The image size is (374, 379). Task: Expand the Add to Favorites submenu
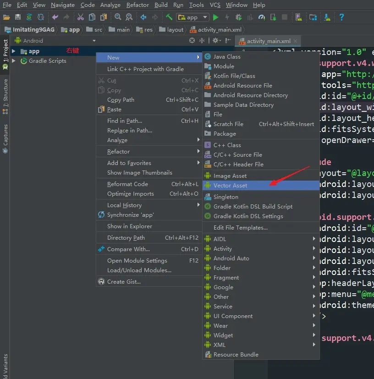coord(149,163)
